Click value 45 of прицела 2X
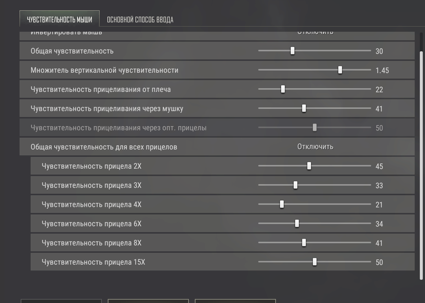Image resolution: width=425 pixels, height=303 pixels. [x=379, y=166]
